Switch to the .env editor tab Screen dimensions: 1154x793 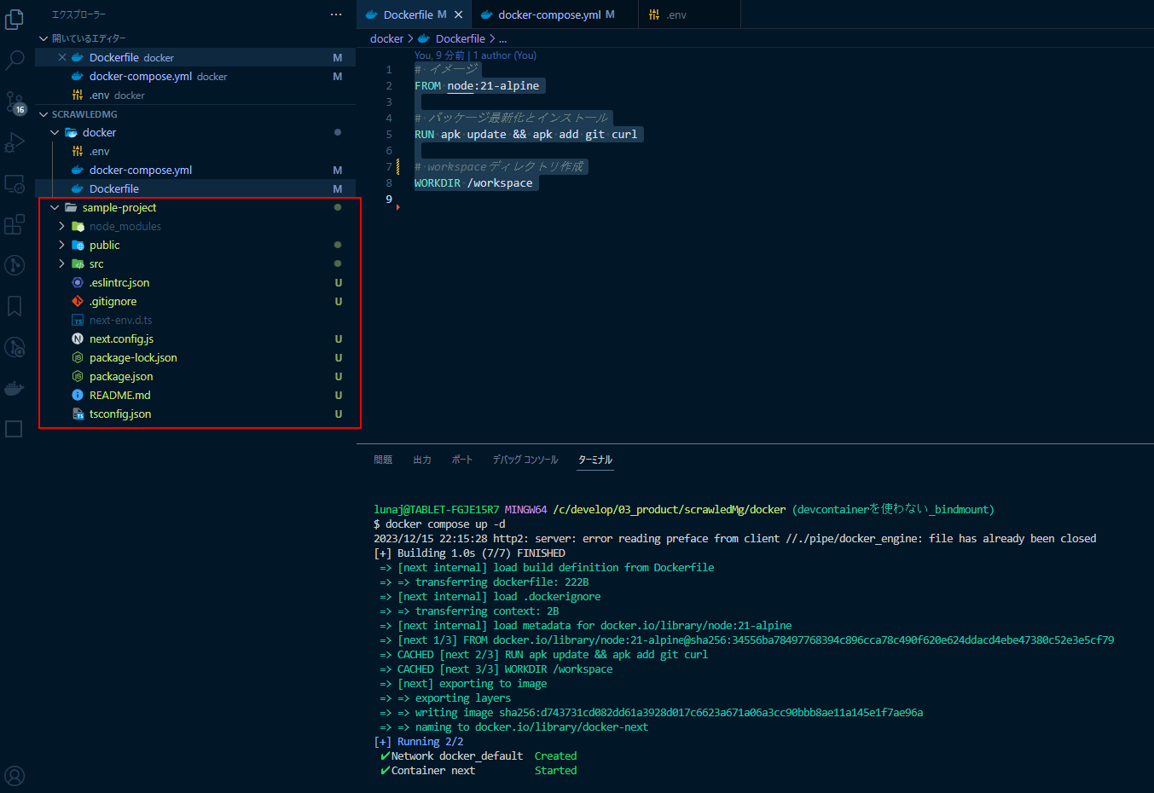(689, 14)
